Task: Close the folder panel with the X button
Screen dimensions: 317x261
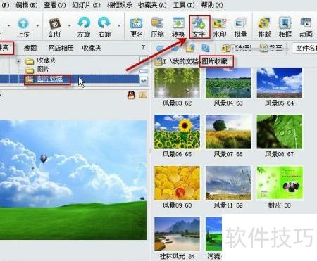Action: pos(144,47)
